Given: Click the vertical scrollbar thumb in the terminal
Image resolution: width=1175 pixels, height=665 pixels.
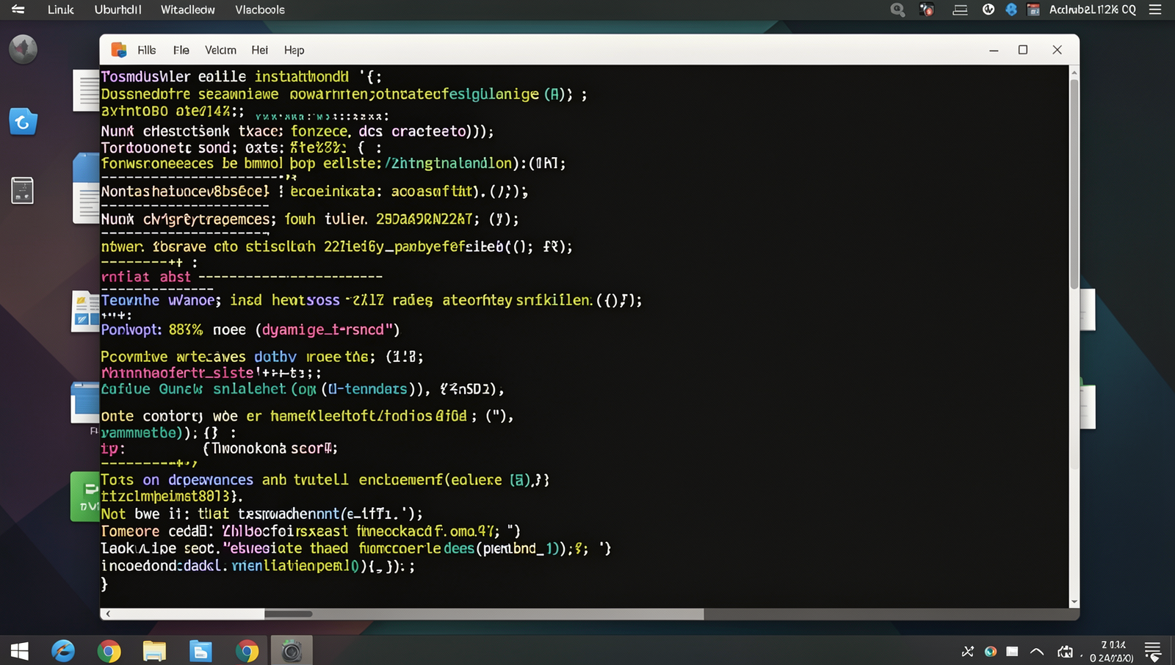Looking at the screenshot, I should 1074,183.
